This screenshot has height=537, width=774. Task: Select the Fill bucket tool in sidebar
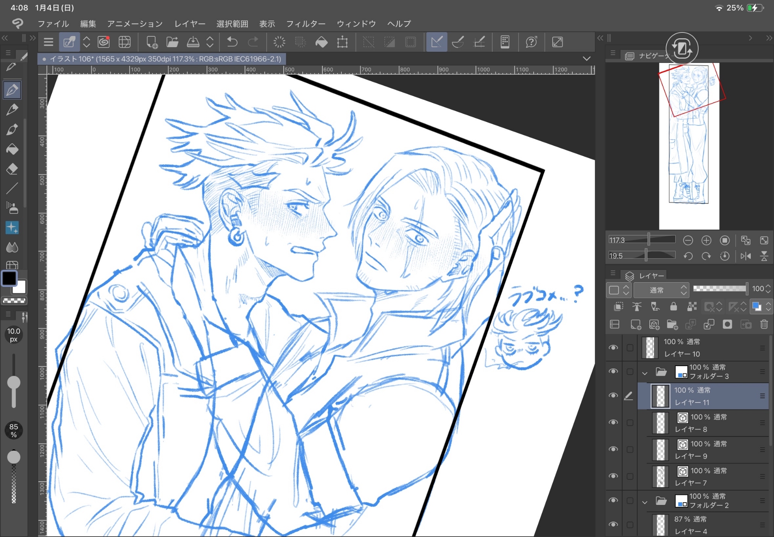point(12,149)
